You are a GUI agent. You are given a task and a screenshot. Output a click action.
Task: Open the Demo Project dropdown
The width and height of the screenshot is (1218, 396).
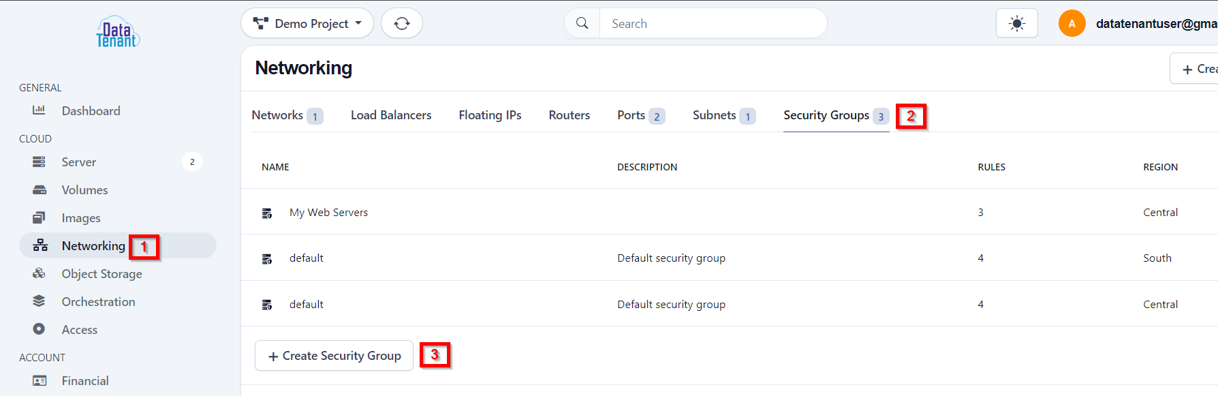point(307,23)
